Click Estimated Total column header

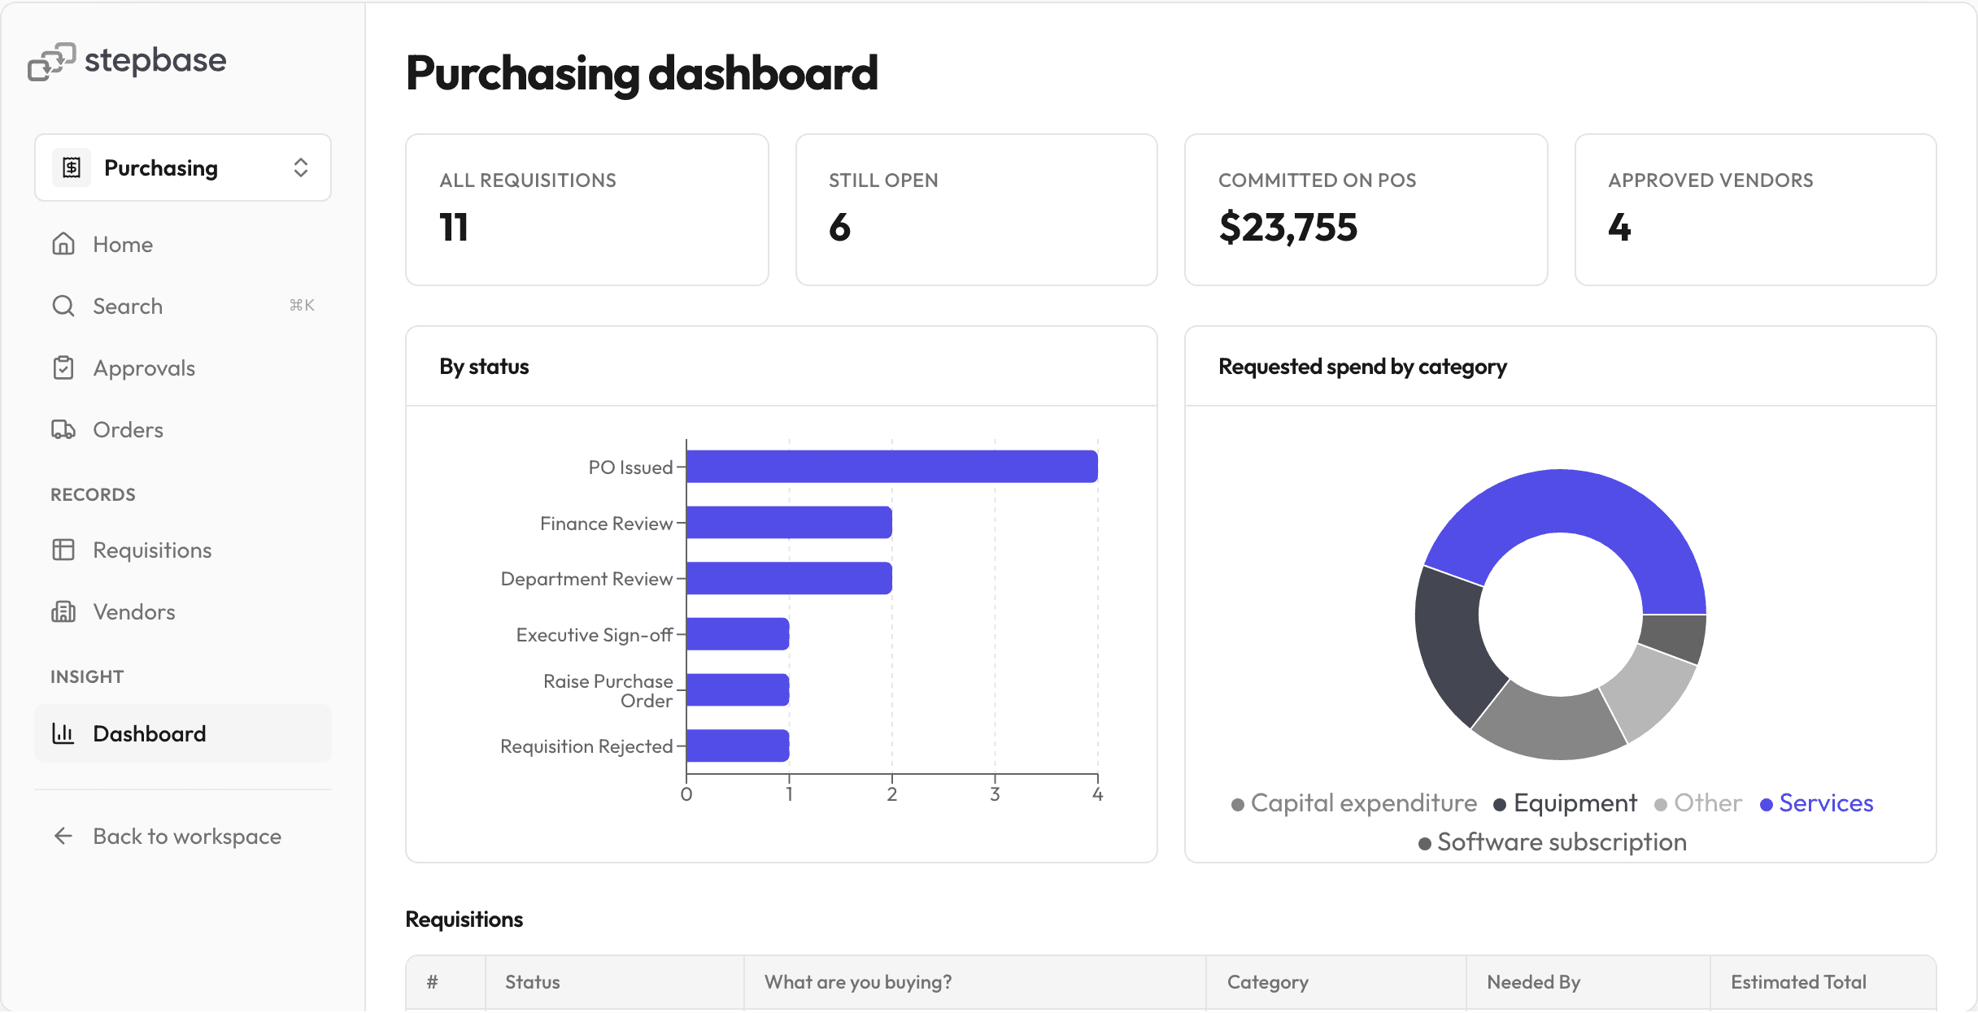pyautogui.click(x=1823, y=982)
